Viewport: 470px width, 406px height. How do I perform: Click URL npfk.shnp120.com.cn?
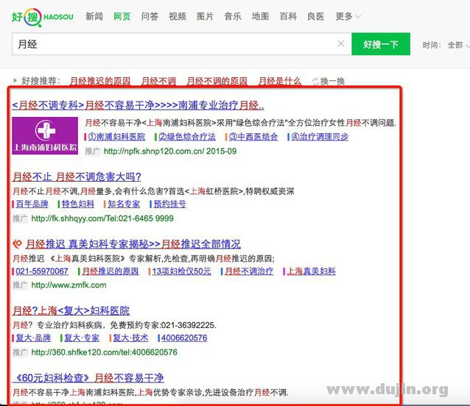tap(170, 151)
